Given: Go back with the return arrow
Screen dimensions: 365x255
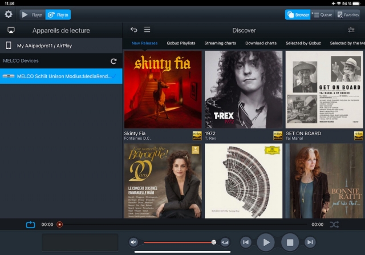Looking at the screenshot, I should click(133, 30).
